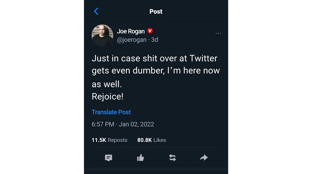Viewport: 312px width, 174px height.
Task: Go back using the blue chevron arrow
Action: (96, 11)
